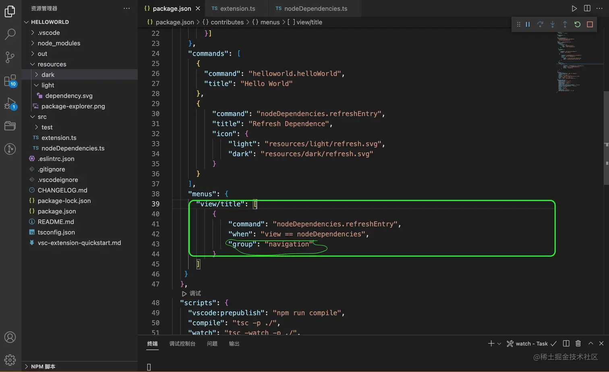Expand the test folder
This screenshot has height=372, width=609.
(x=80, y=127)
